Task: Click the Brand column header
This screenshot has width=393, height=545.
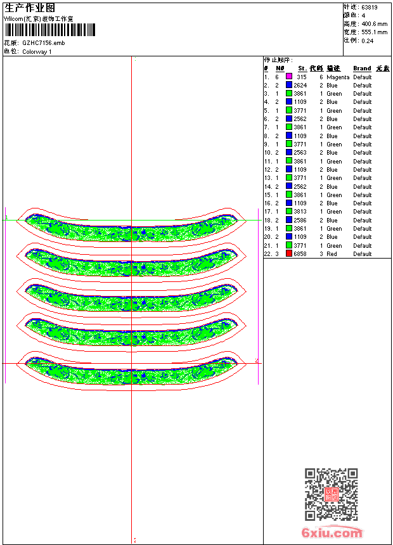Action: coord(362,68)
